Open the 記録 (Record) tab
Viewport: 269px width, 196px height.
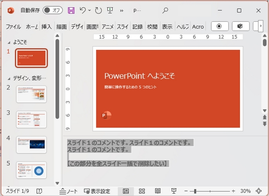(138, 27)
